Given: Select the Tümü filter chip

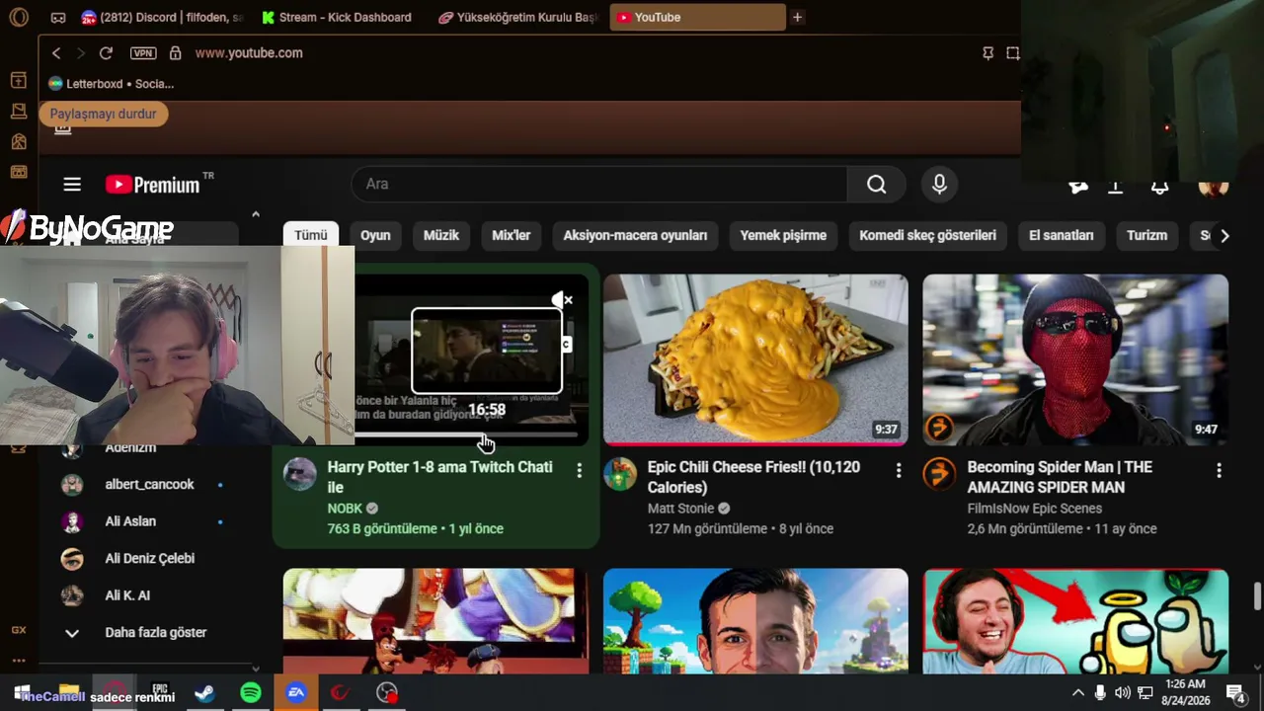Looking at the screenshot, I should click(310, 236).
